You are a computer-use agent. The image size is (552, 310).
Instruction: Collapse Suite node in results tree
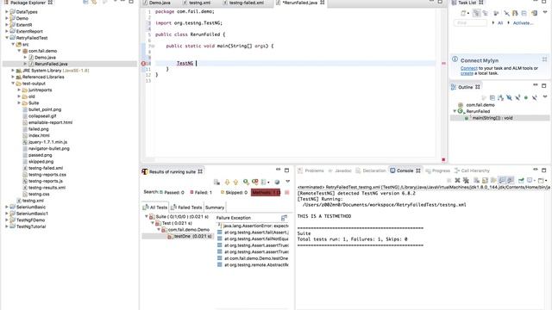[147, 216]
